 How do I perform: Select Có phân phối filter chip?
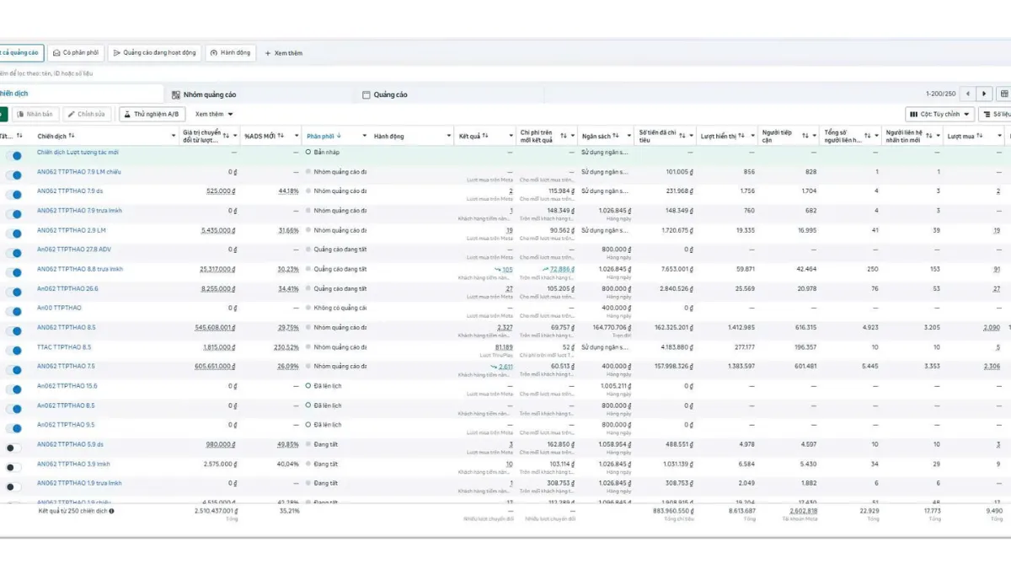tap(76, 52)
